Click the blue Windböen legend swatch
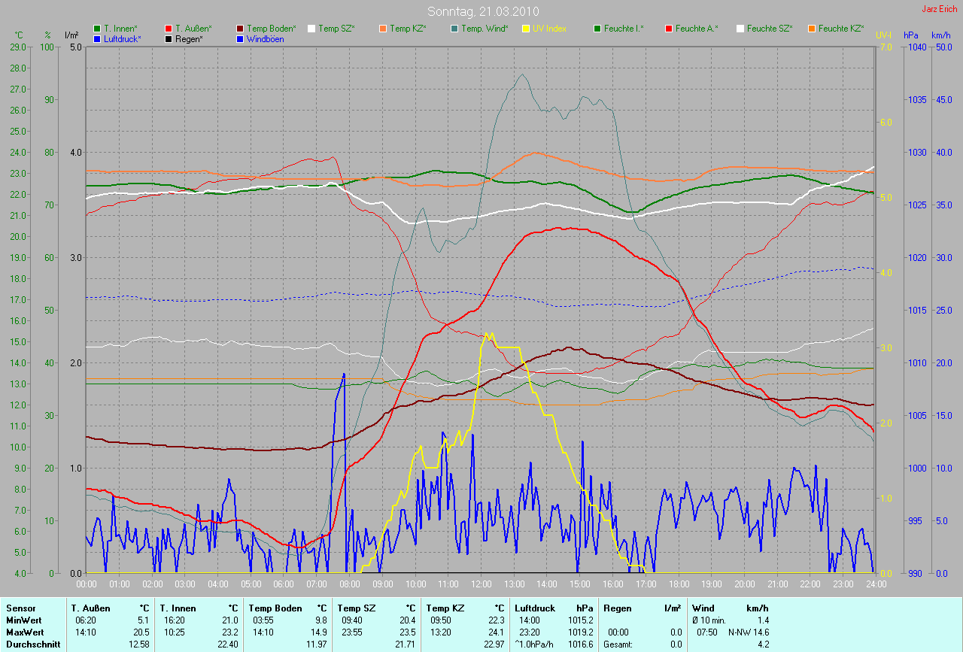Screen dimensions: 963x652 240,39
